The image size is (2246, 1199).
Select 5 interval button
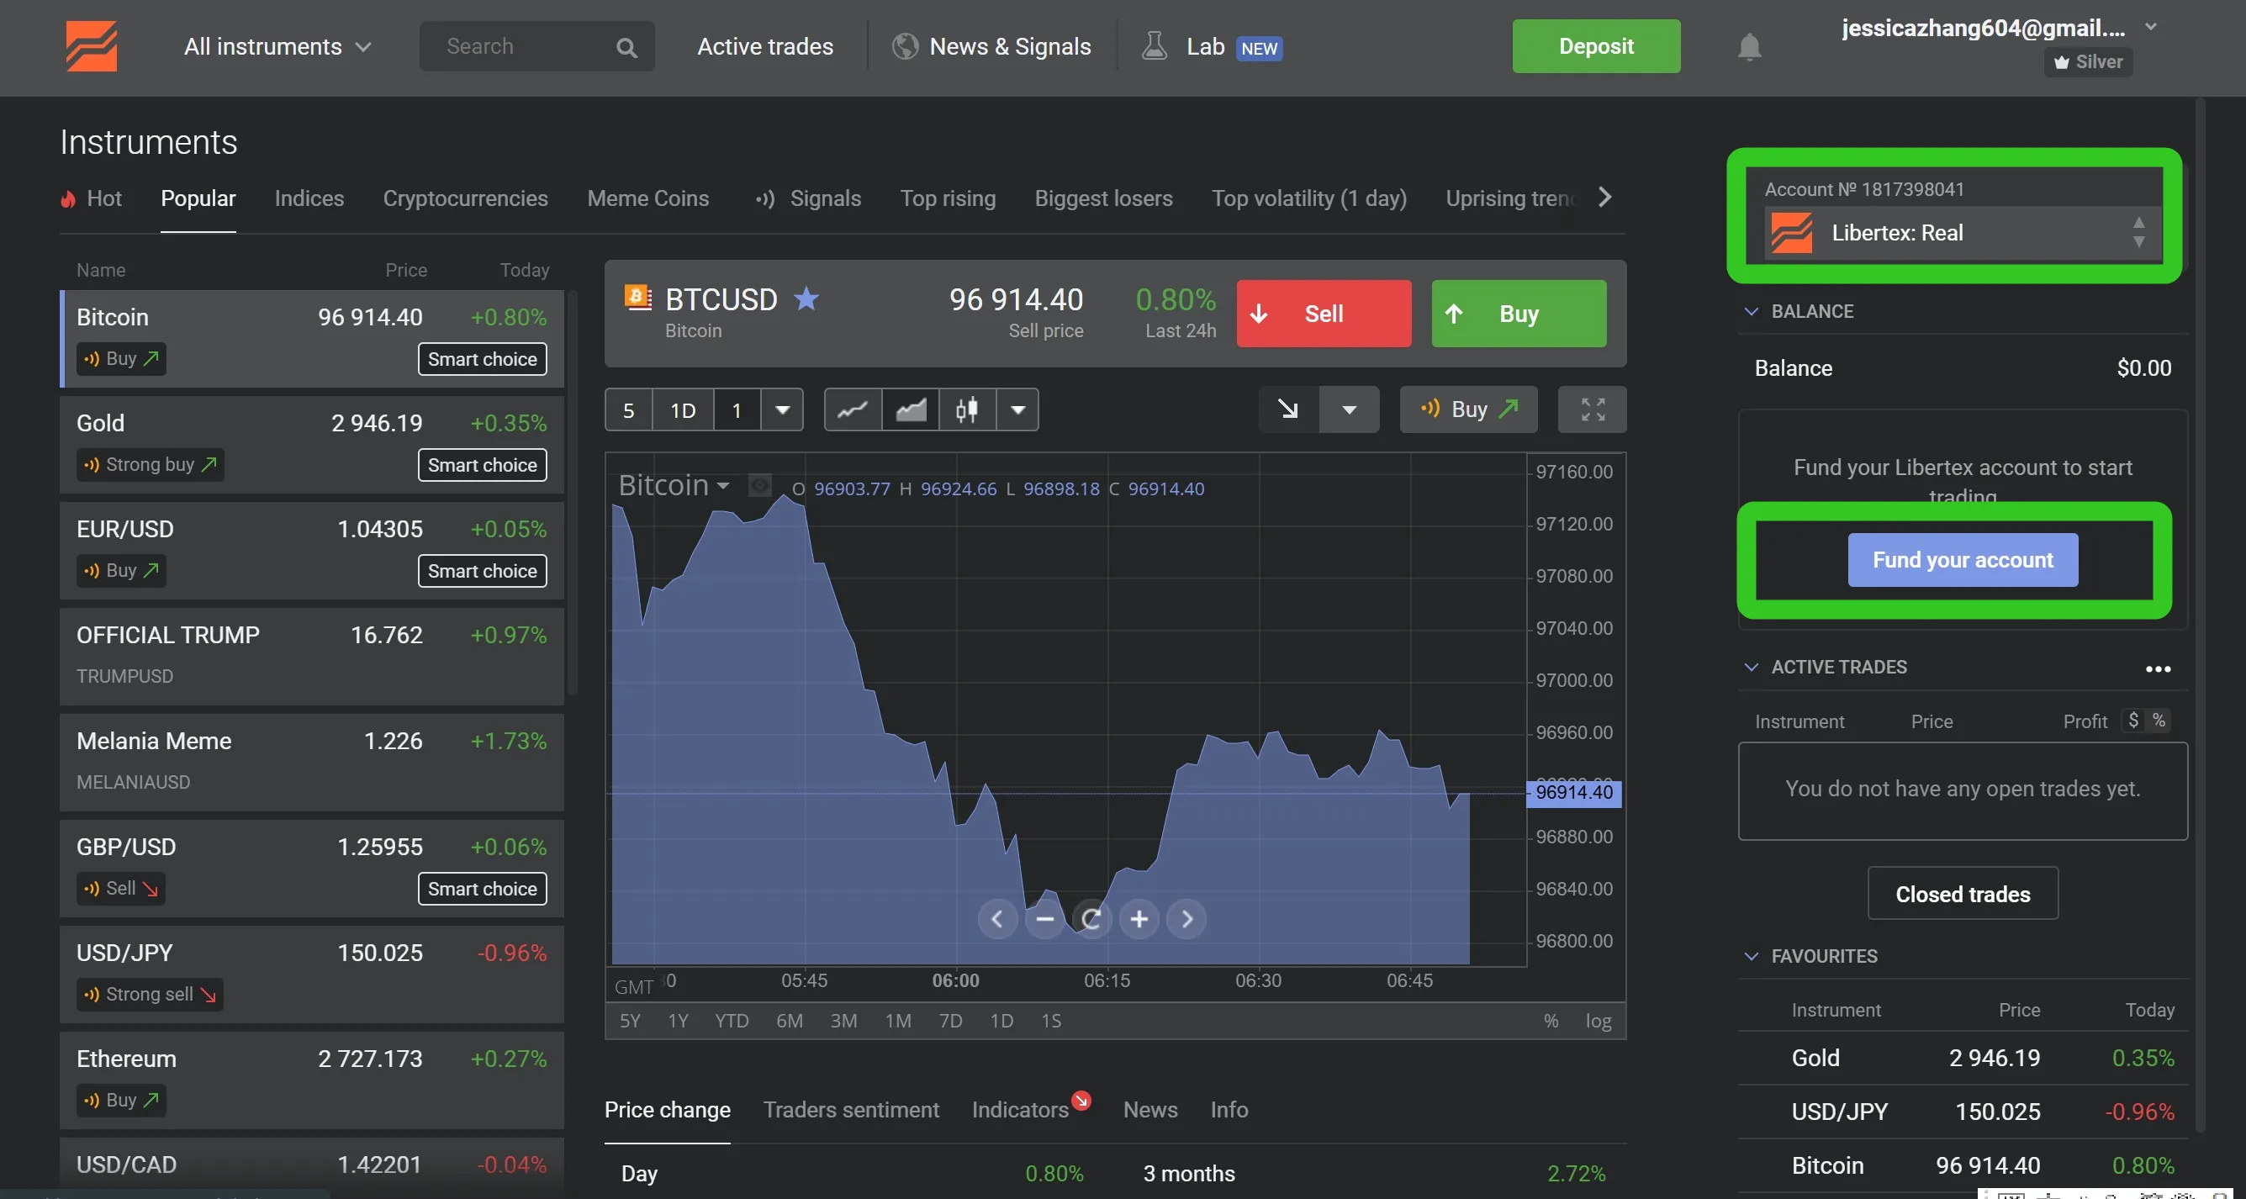(x=628, y=409)
